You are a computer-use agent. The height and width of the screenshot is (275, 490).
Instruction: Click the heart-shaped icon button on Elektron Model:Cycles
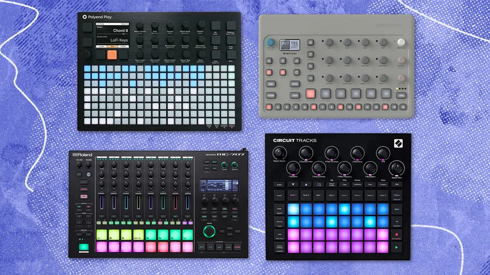[x=283, y=61]
